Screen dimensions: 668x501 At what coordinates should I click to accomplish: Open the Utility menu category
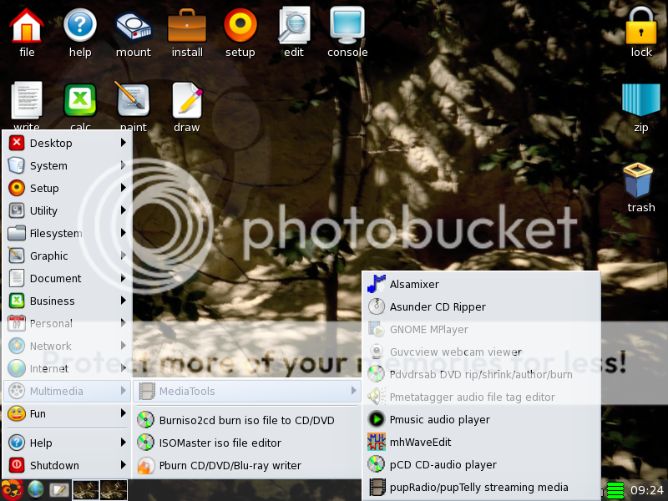68,210
